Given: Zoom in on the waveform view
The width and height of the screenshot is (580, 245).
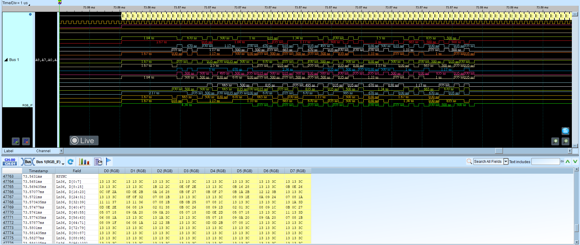Looking at the screenshot, I should pos(565,141).
